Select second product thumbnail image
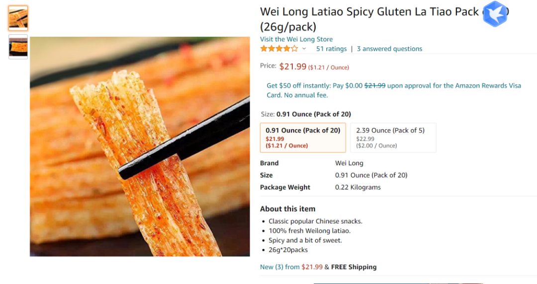Screen dimensions: 537x284 (x=18, y=47)
